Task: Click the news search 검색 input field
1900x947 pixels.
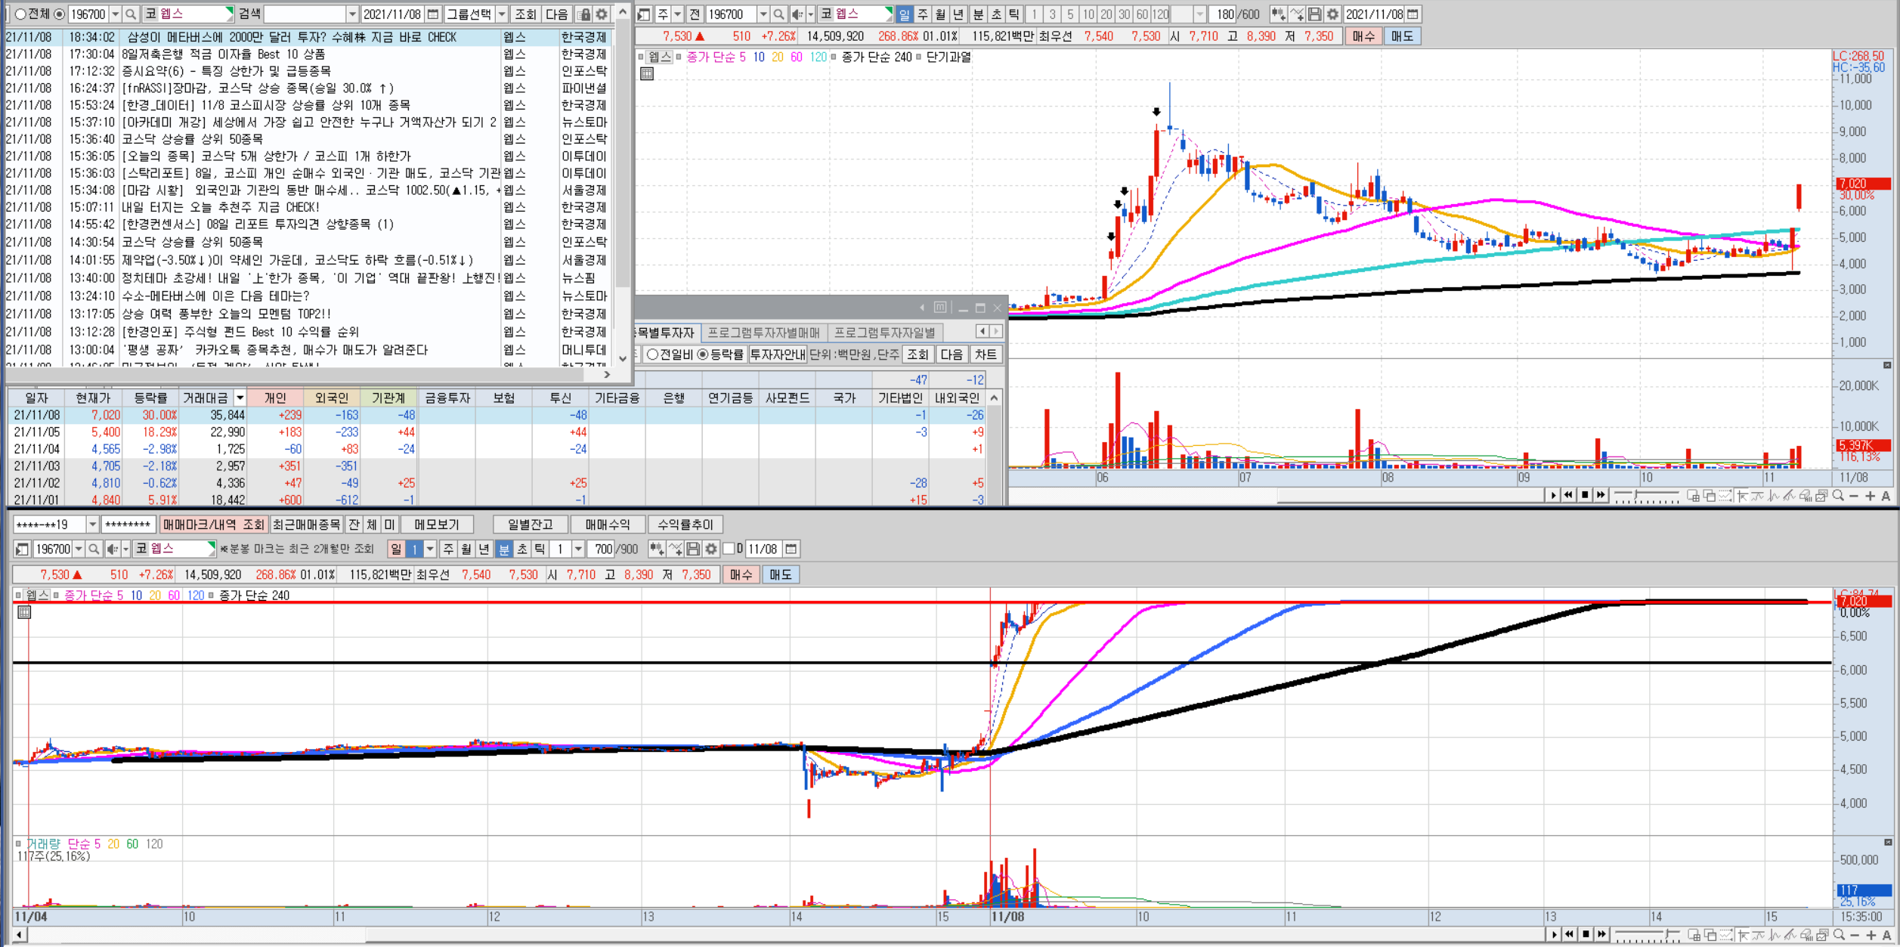Action: (305, 14)
